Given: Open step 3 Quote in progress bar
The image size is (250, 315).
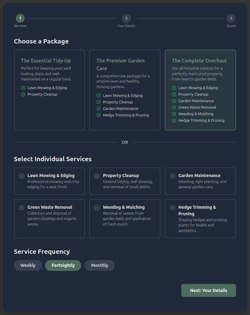Looking at the screenshot, I should 231,18.
